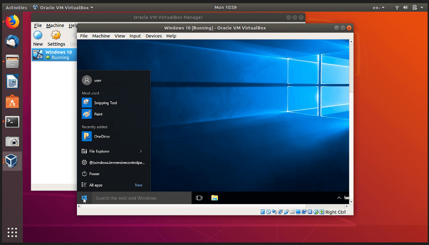429x245 pixels.
Task: Click the 'Search the web and Windows' box
Action: (x=141, y=198)
